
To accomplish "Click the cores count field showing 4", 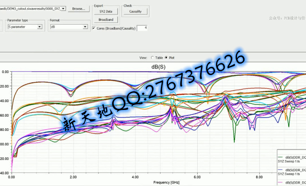I will (x=142, y=28).
